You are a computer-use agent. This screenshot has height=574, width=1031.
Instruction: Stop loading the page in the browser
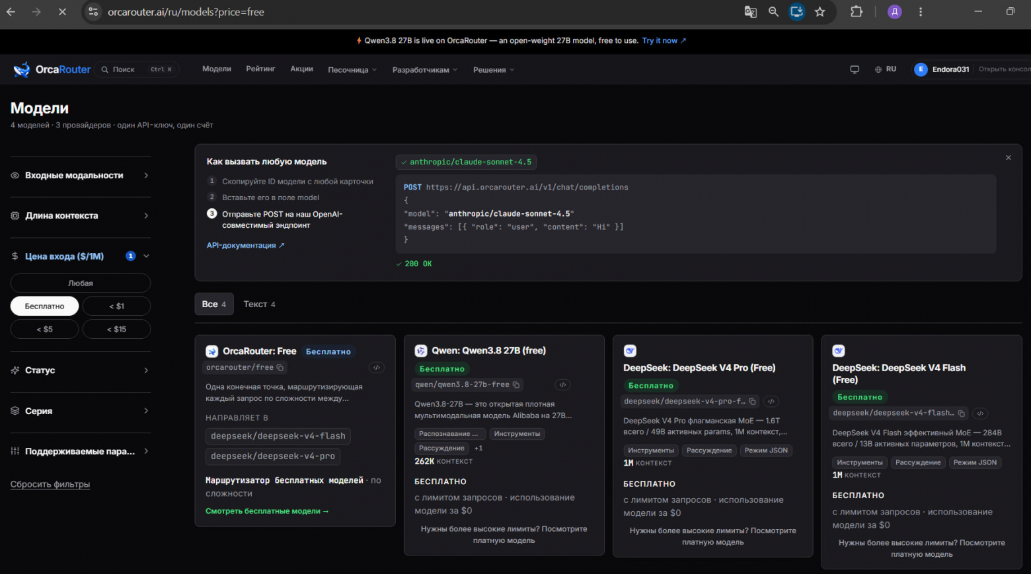point(62,12)
